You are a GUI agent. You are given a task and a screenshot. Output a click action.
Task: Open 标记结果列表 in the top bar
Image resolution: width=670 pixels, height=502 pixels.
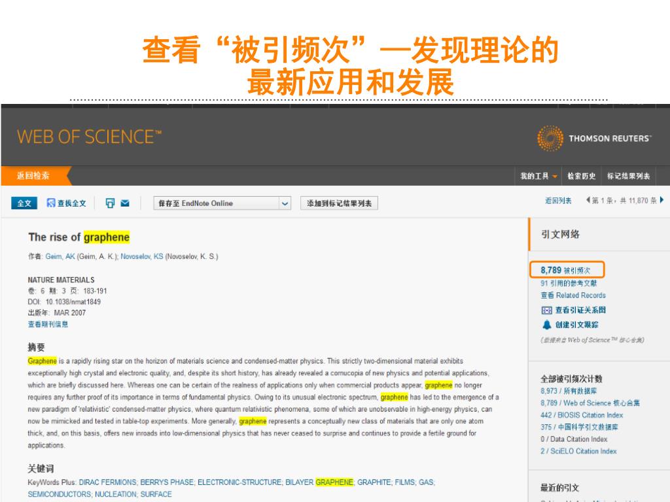[x=629, y=176]
